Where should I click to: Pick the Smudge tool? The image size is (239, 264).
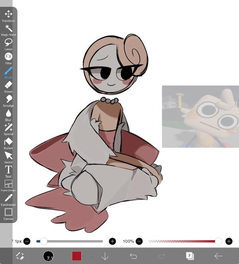coord(8,101)
